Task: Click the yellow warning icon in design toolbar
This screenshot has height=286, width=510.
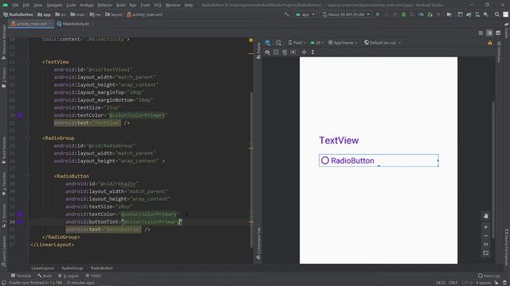Action: pos(490,42)
